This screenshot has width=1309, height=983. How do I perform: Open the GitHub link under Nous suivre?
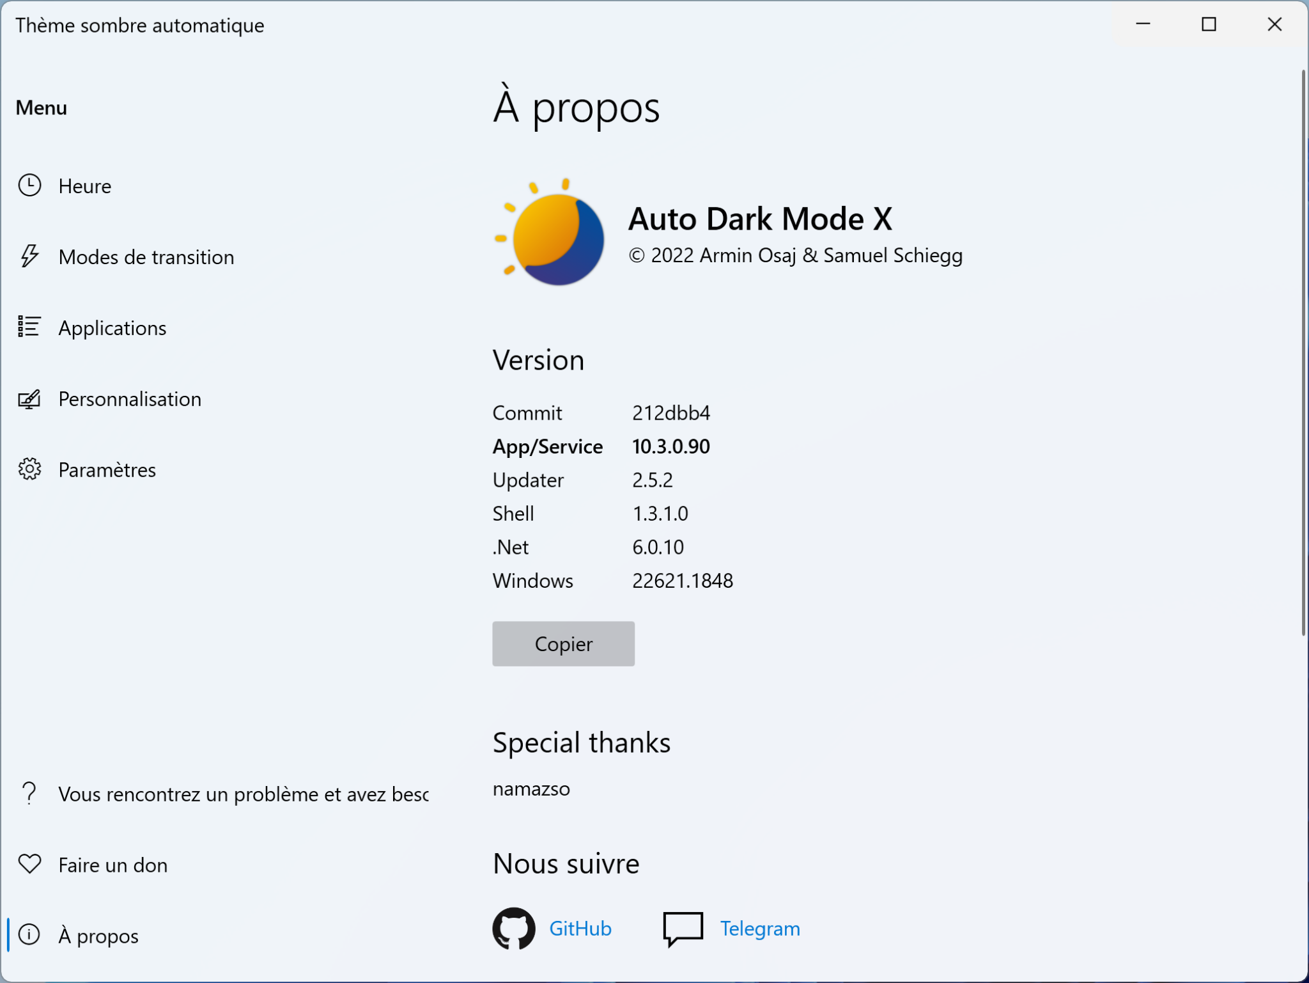pyautogui.click(x=580, y=929)
